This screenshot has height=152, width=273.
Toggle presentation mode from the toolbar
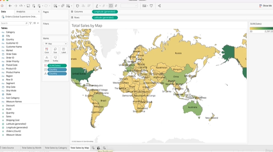151,6
